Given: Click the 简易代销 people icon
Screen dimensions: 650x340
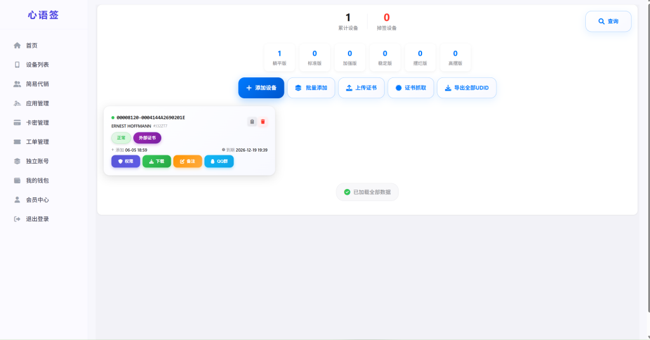Looking at the screenshot, I should (17, 84).
